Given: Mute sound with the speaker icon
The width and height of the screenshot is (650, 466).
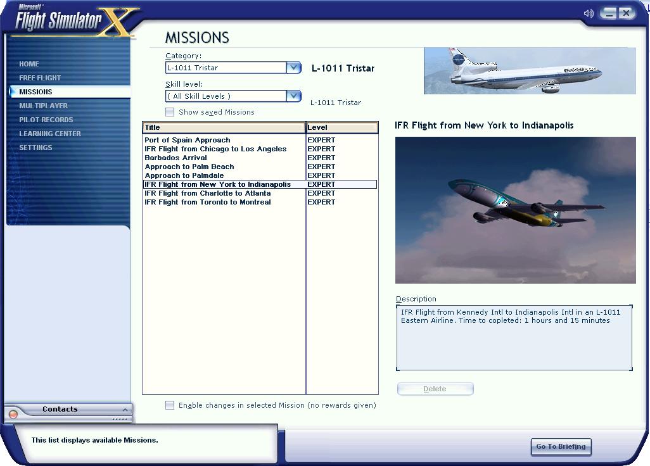Looking at the screenshot, I should click(x=589, y=13).
